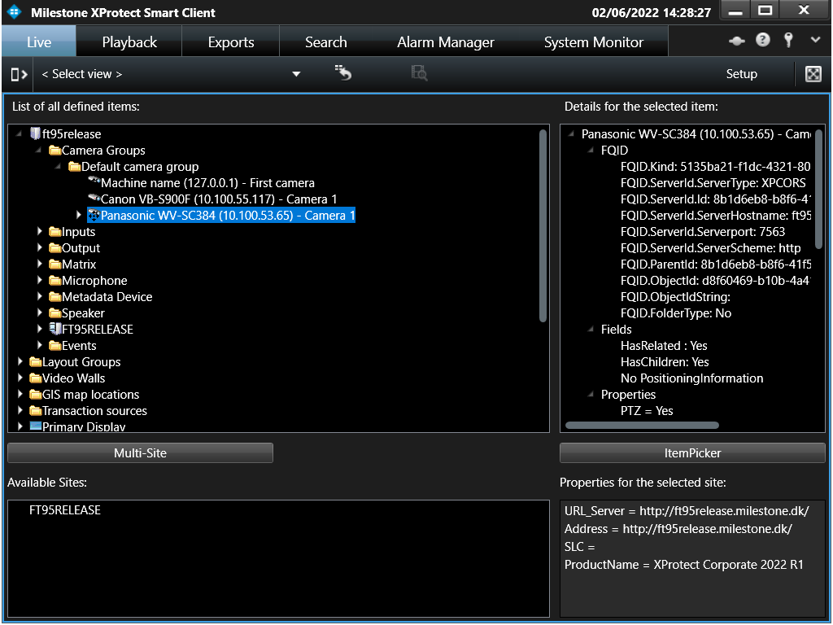The image size is (833, 625).
Task: Click the Machine name camera icon
Action: (94, 181)
